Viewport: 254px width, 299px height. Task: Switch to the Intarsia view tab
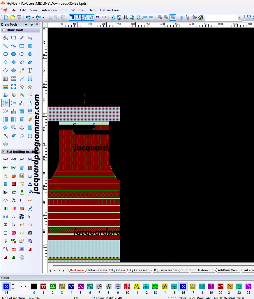pos(98,270)
